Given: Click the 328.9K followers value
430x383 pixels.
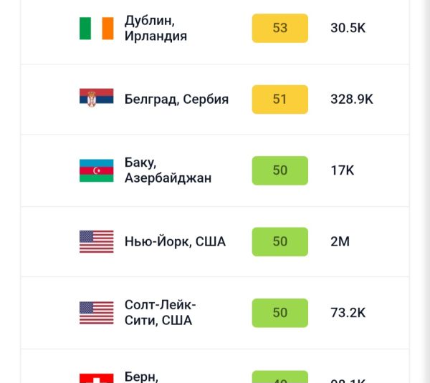Looking at the screenshot, I should tap(351, 100).
